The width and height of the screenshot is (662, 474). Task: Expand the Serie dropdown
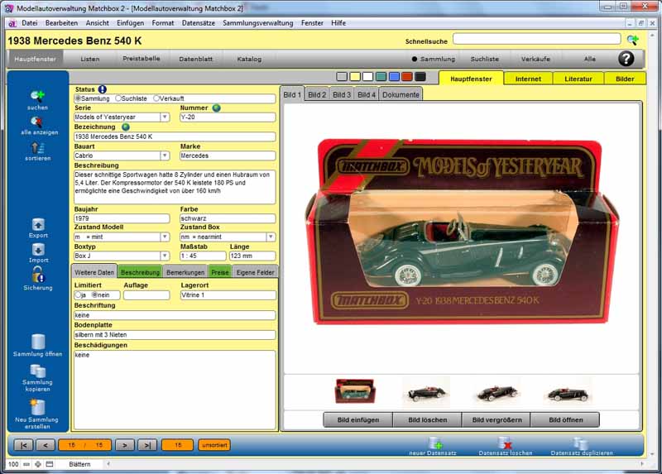(x=165, y=117)
